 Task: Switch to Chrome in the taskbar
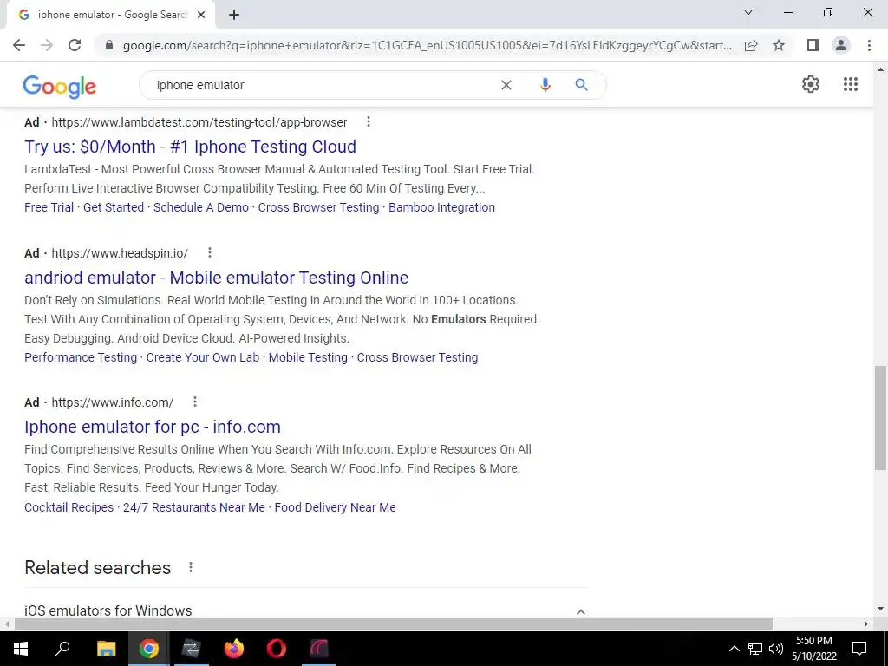click(148, 649)
